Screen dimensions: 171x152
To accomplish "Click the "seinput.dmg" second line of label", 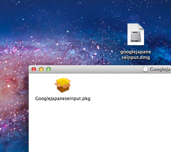I will point(136,57).
